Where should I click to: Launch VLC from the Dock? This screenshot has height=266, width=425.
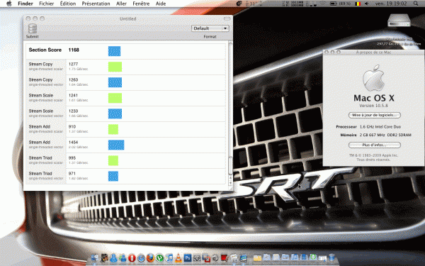click(178, 257)
